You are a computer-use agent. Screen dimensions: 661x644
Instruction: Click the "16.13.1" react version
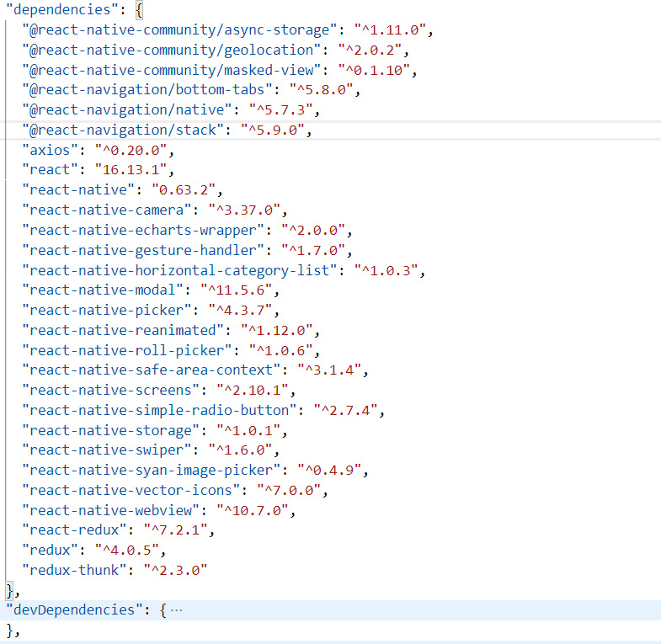click(131, 170)
